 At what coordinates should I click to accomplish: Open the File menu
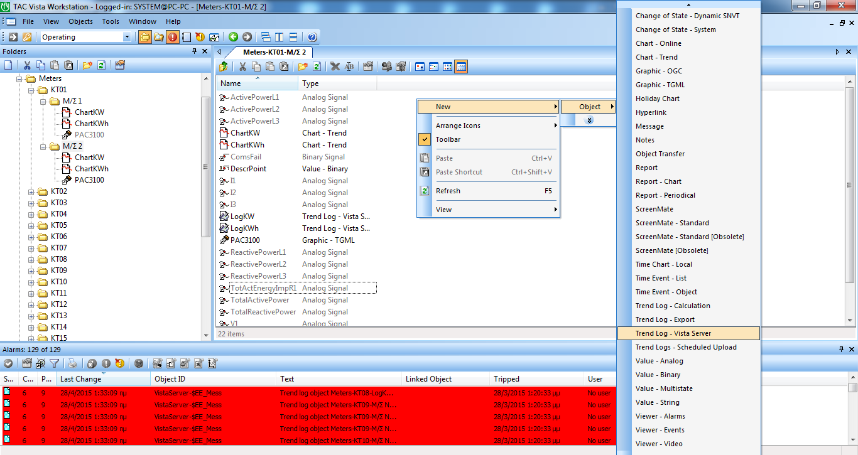click(28, 21)
